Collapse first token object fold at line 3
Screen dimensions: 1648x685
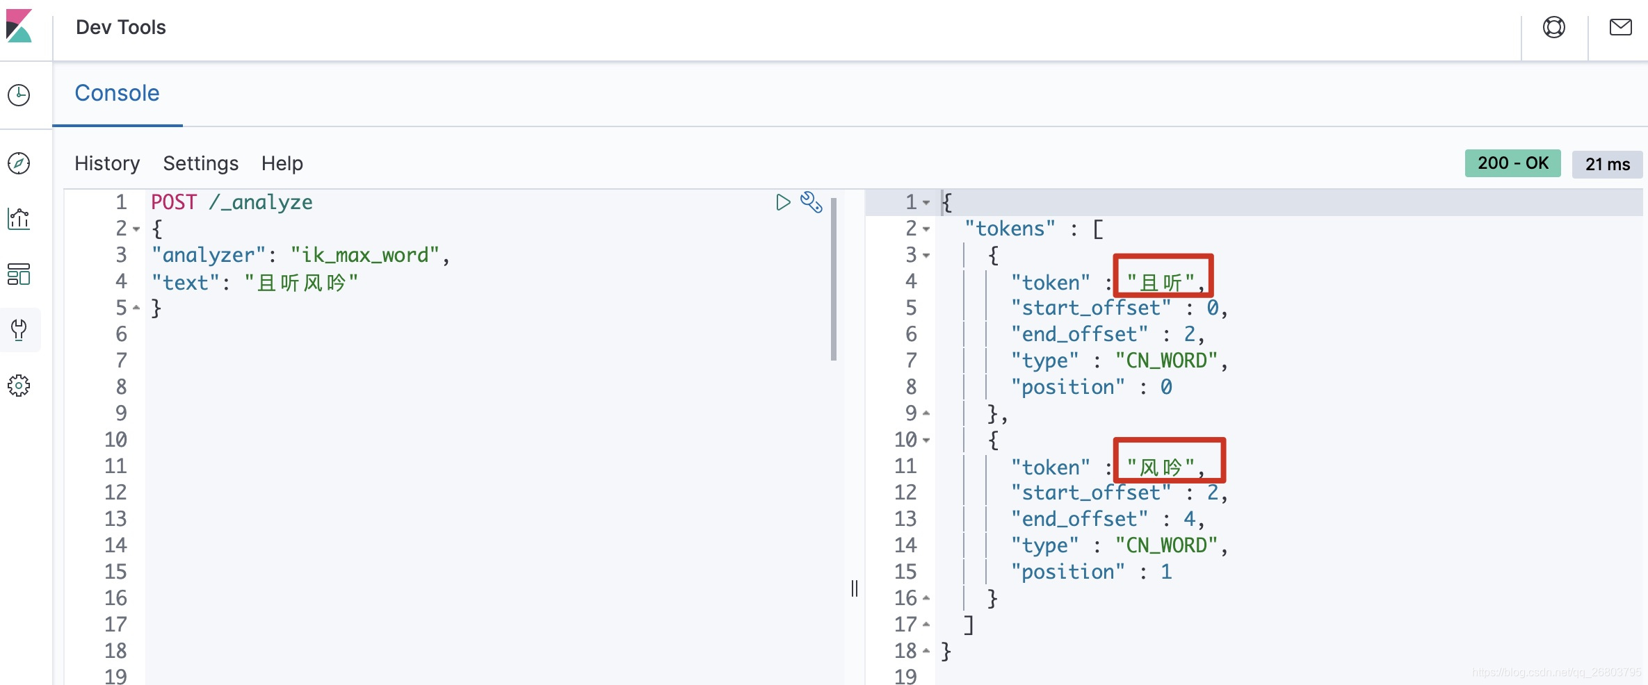(926, 256)
